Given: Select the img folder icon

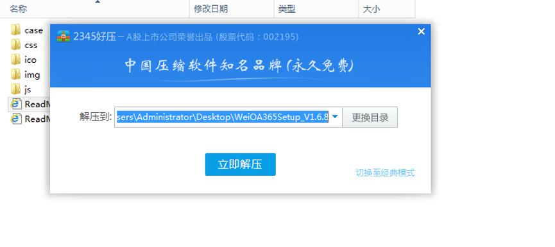Looking at the screenshot, I should pos(15,74).
